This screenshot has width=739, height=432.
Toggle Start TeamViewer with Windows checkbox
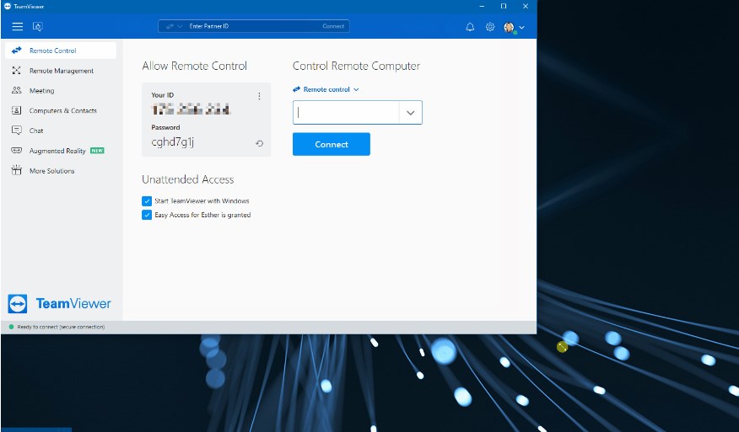[147, 201]
